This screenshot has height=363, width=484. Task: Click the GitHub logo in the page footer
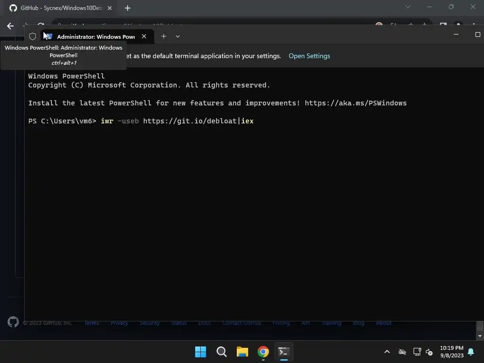13,322
